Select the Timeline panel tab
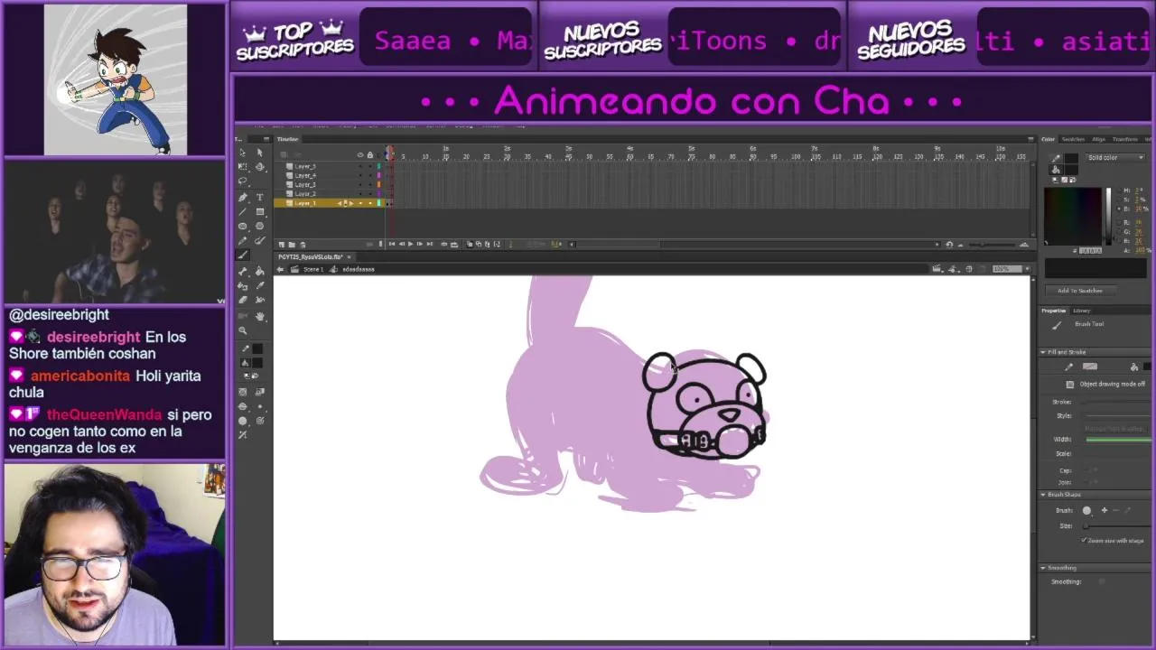1156x650 pixels. pyautogui.click(x=287, y=139)
